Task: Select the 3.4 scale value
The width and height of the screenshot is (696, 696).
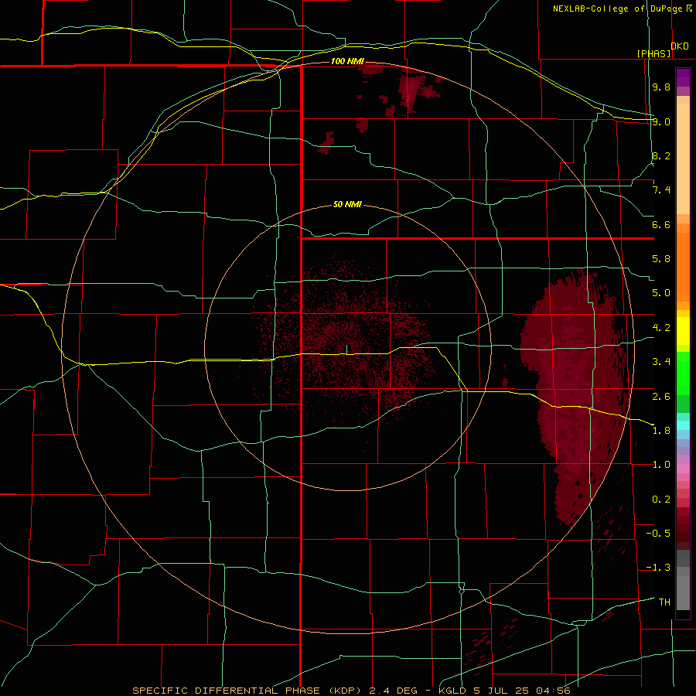Action: [661, 362]
